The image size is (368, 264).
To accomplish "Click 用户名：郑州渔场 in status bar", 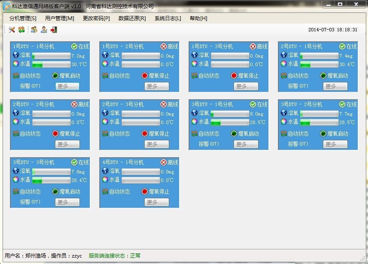I will click(25, 255).
